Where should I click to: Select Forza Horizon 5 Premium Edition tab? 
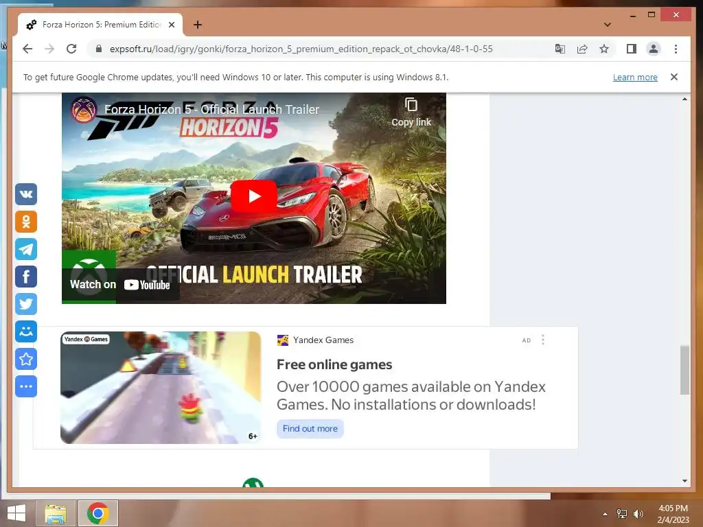click(100, 25)
